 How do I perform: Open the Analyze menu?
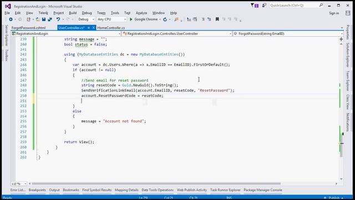[x=141, y=13]
